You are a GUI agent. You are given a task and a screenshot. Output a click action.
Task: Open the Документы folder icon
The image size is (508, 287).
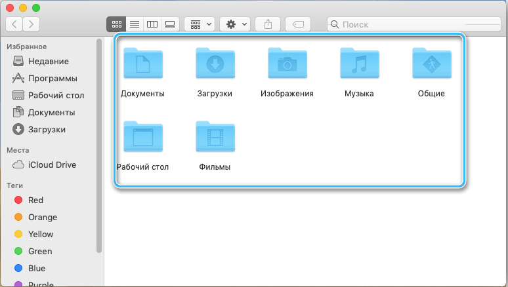142,64
